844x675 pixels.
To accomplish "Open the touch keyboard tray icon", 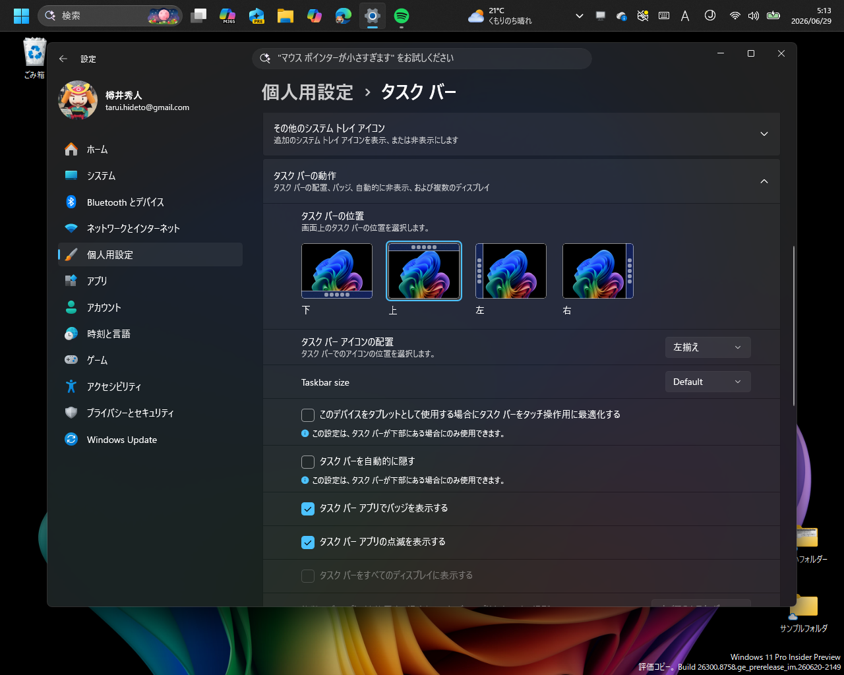I will click(664, 16).
